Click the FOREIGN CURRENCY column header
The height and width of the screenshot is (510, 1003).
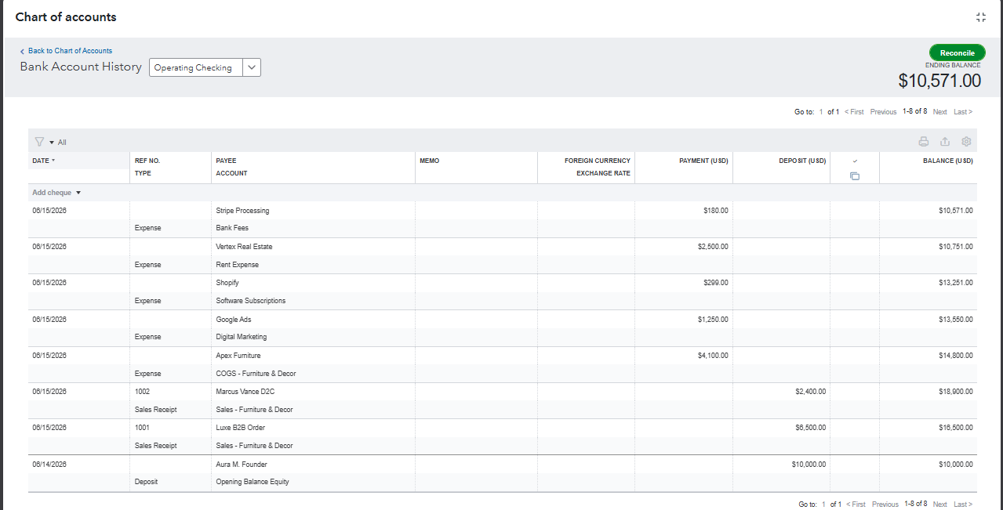[598, 161]
